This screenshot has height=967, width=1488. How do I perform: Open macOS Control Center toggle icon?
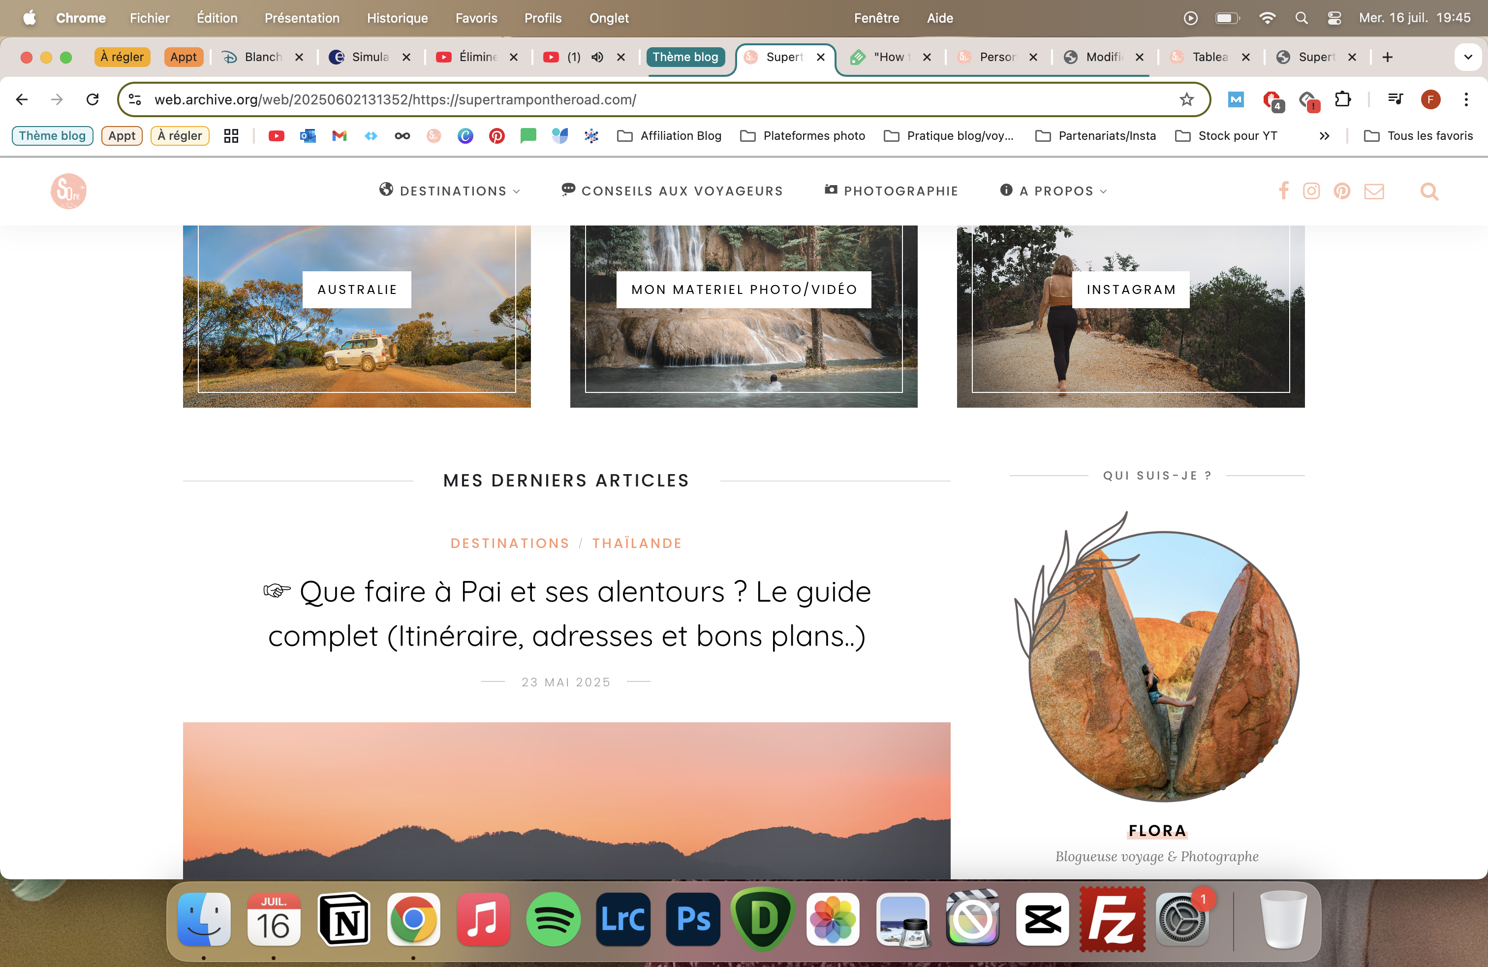[x=1333, y=18]
